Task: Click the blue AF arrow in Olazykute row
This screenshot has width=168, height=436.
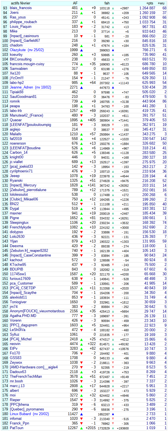Action: 82,50
